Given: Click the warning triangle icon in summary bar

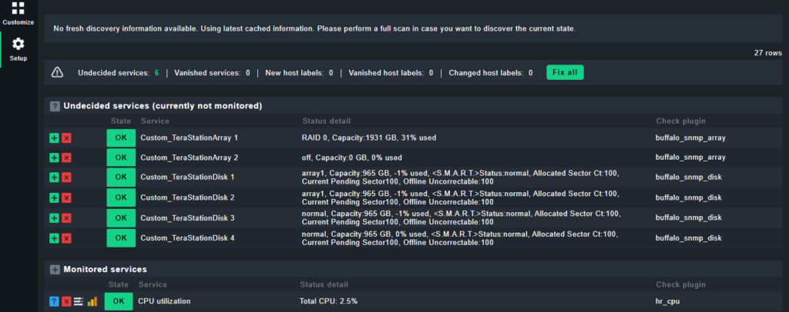Looking at the screenshot, I should (x=57, y=73).
